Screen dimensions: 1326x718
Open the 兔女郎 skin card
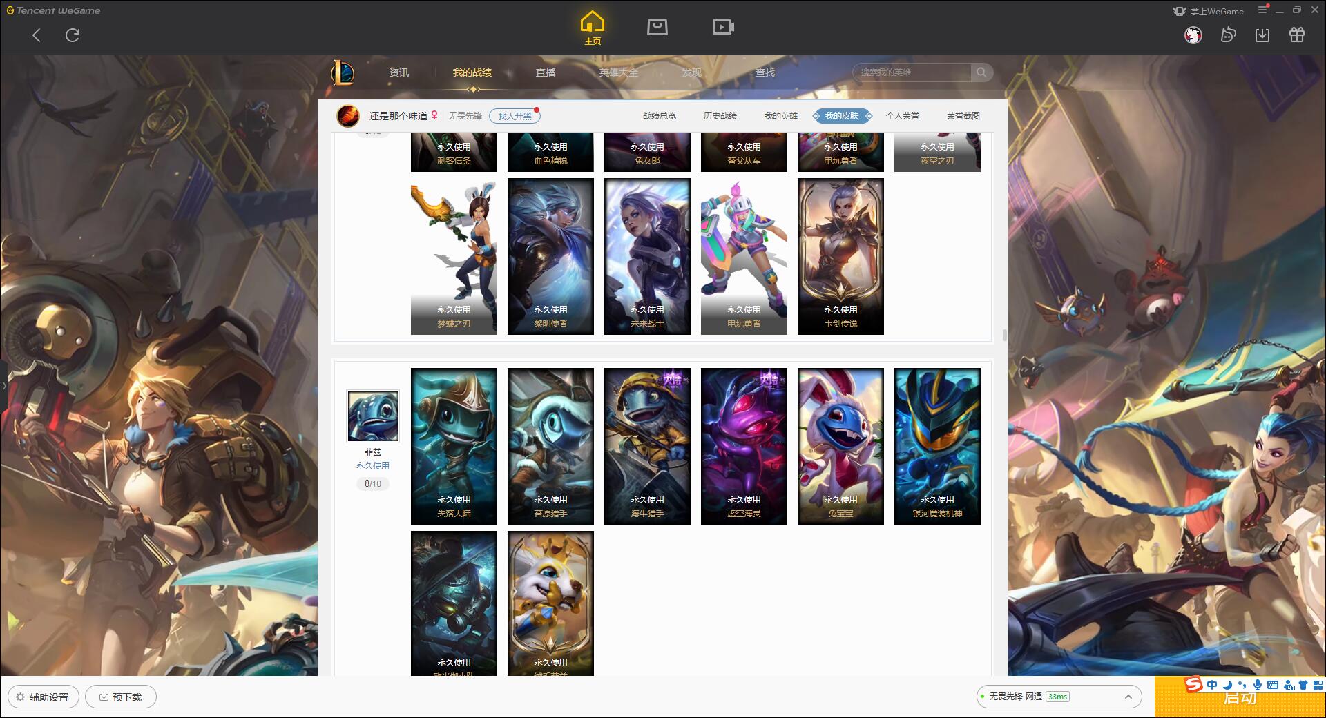click(x=647, y=152)
